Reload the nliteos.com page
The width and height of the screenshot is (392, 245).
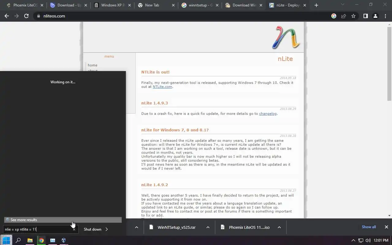click(x=26, y=16)
